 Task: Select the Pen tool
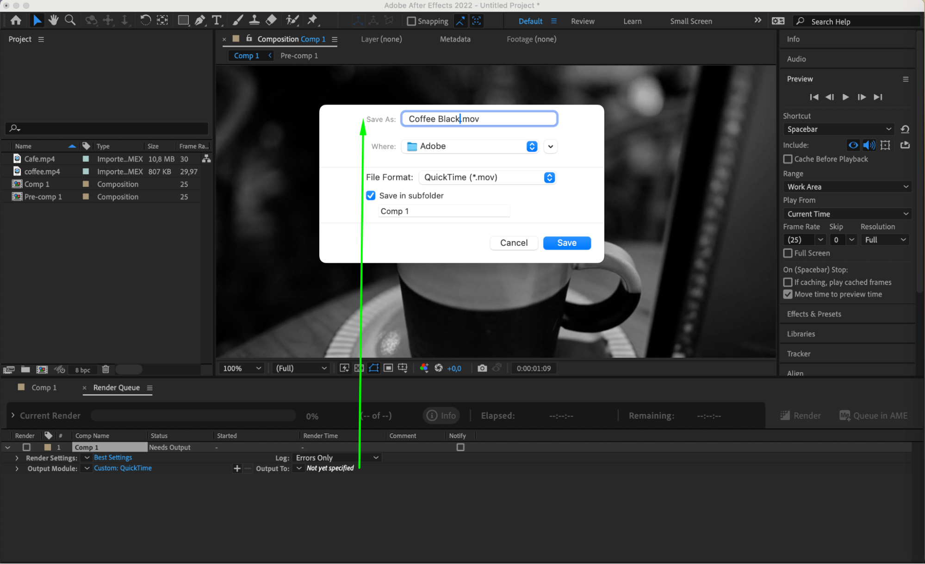pyautogui.click(x=200, y=20)
